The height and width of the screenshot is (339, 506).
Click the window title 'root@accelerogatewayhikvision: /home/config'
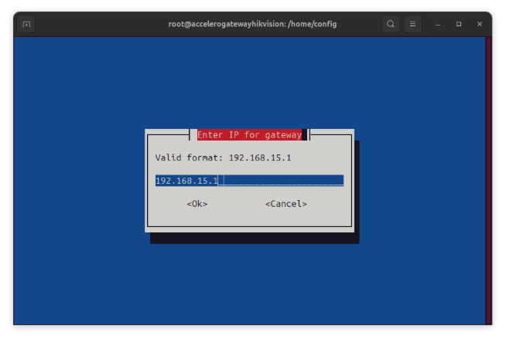pyautogui.click(x=252, y=24)
